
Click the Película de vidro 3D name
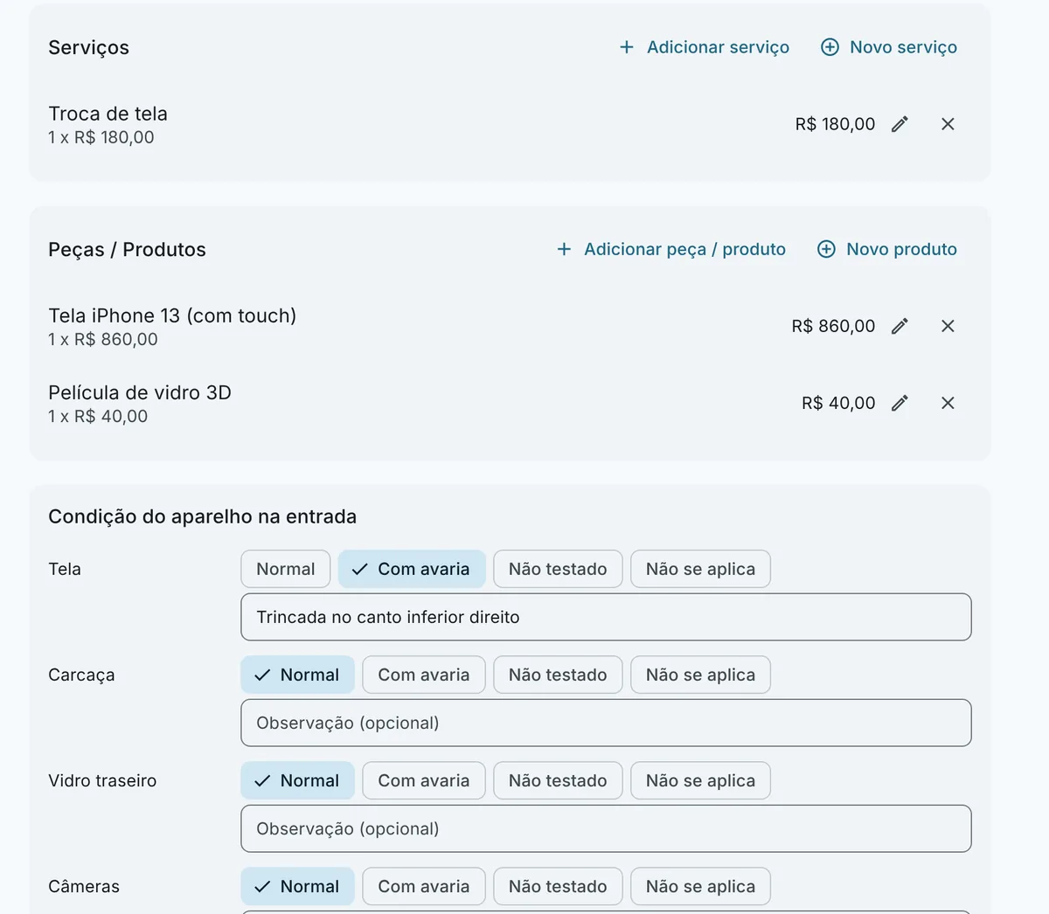[x=140, y=392]
